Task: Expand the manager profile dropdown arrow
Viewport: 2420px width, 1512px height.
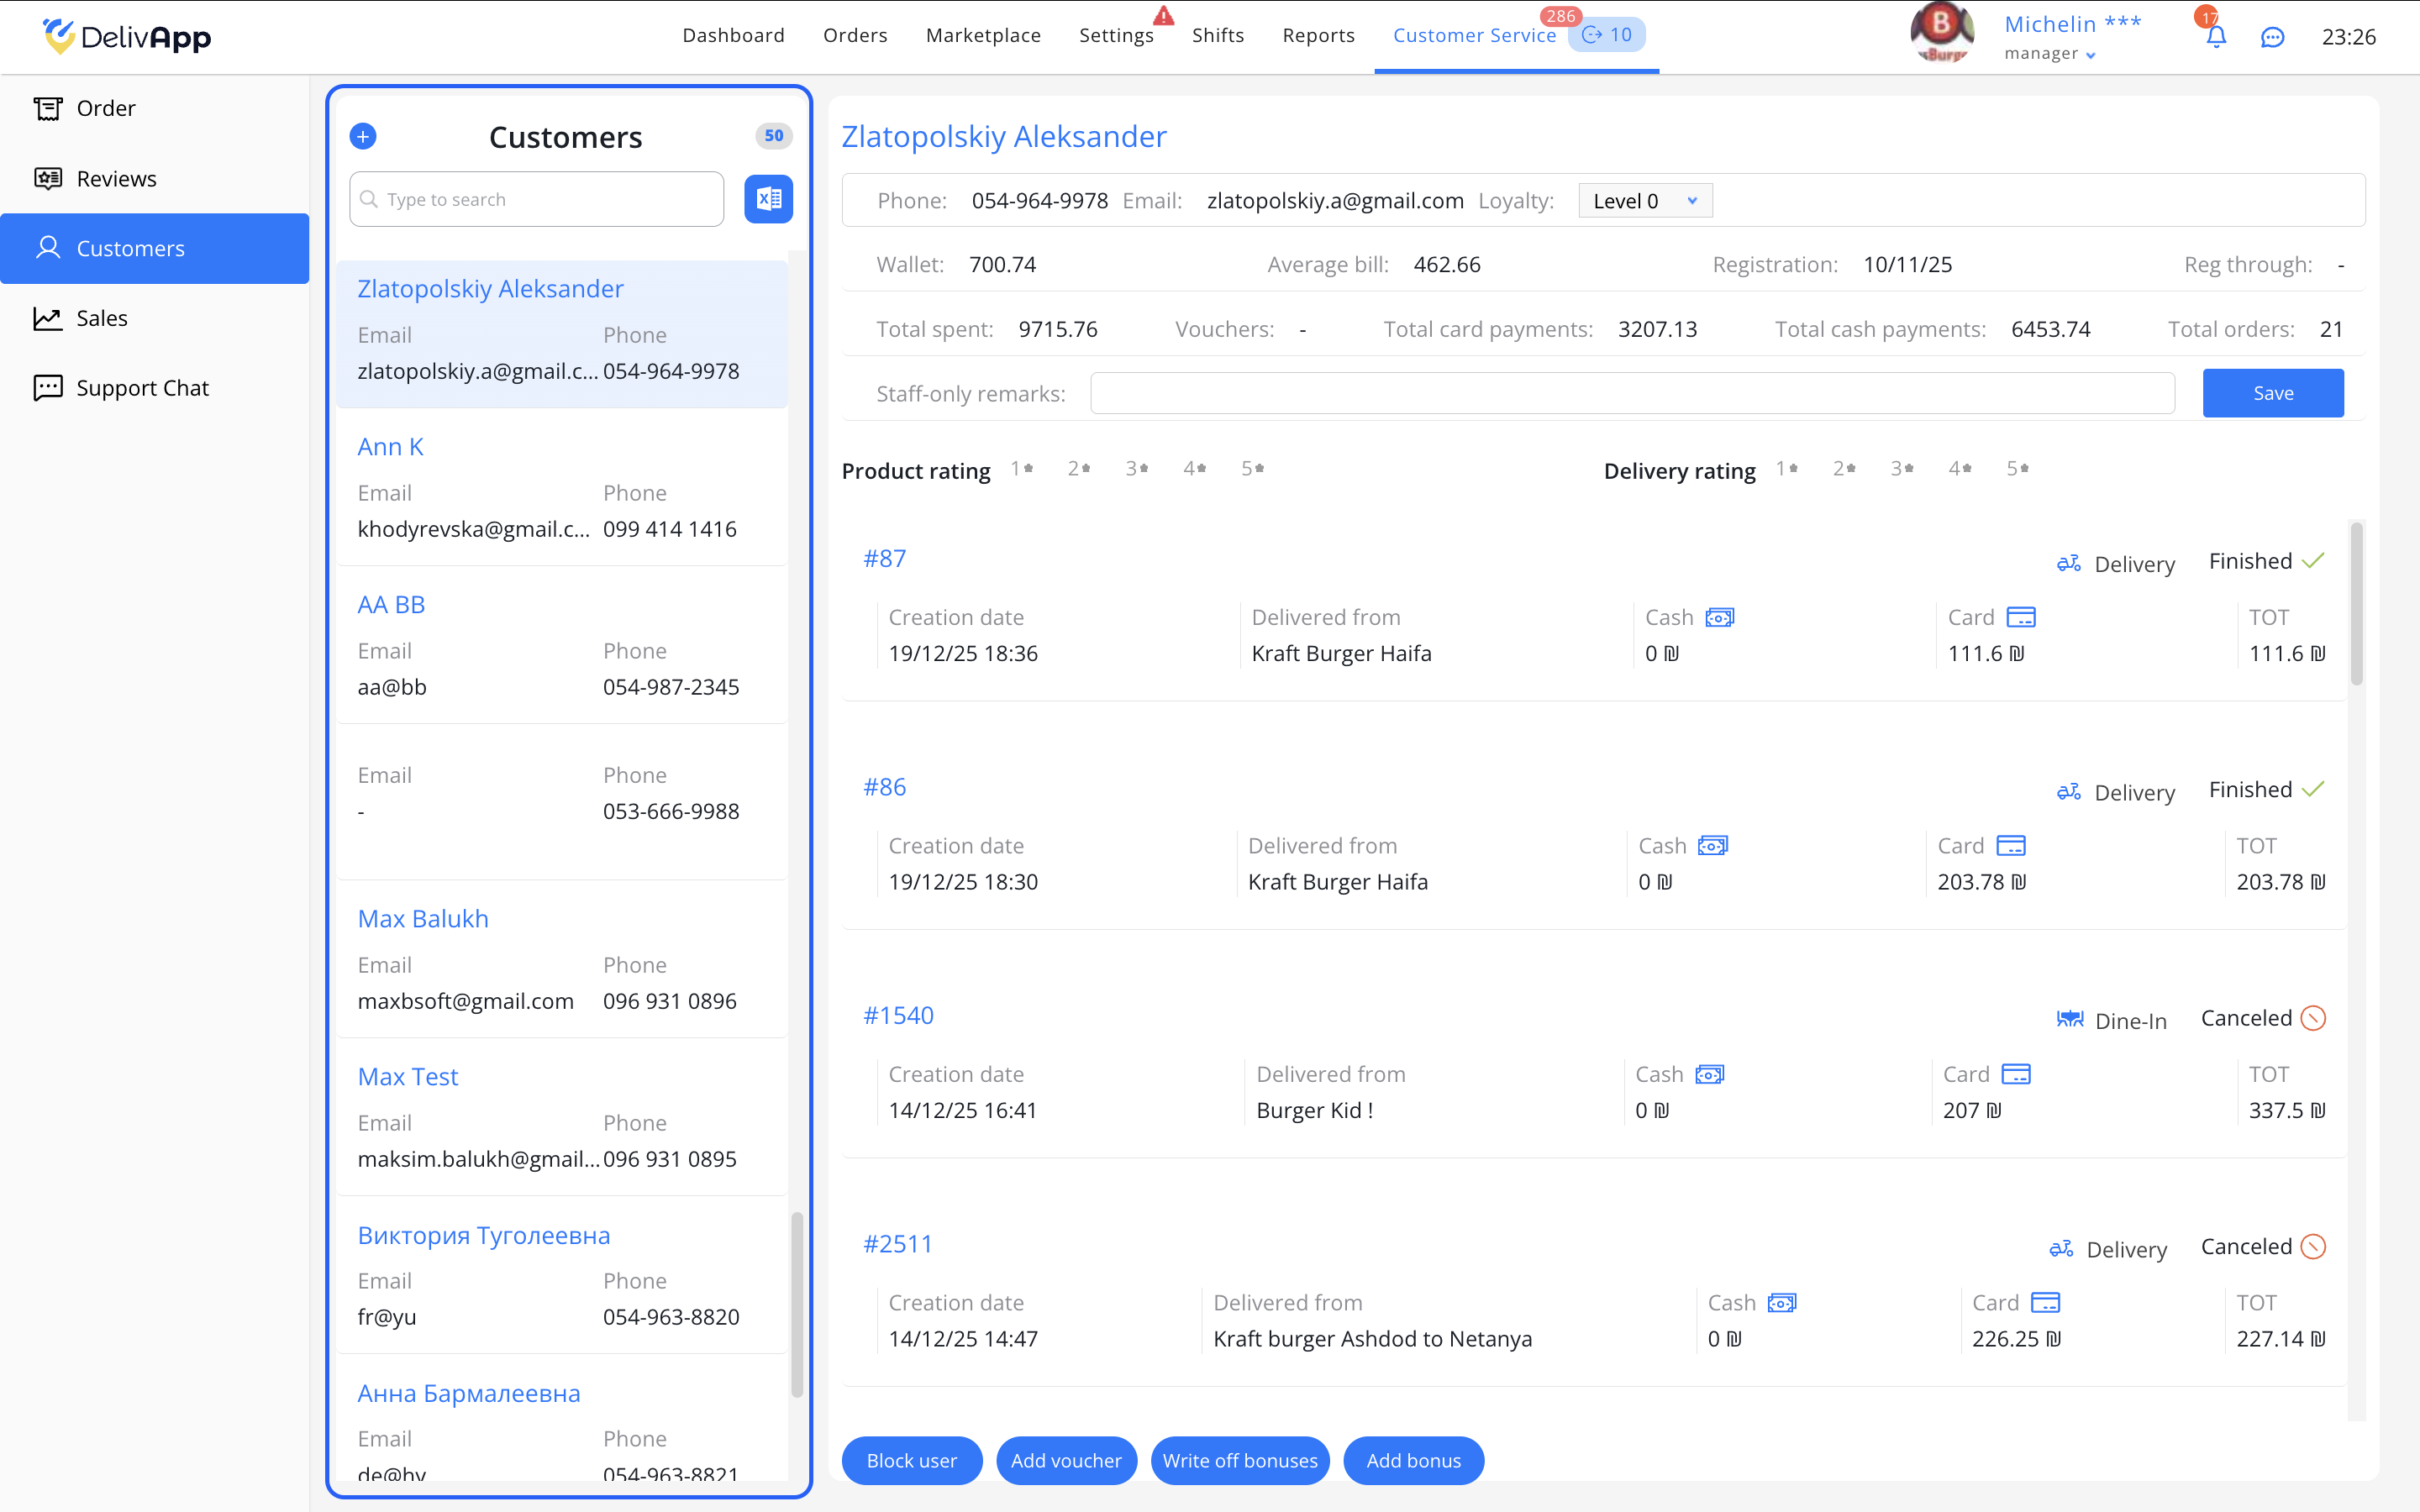Action: point(2091,56)
